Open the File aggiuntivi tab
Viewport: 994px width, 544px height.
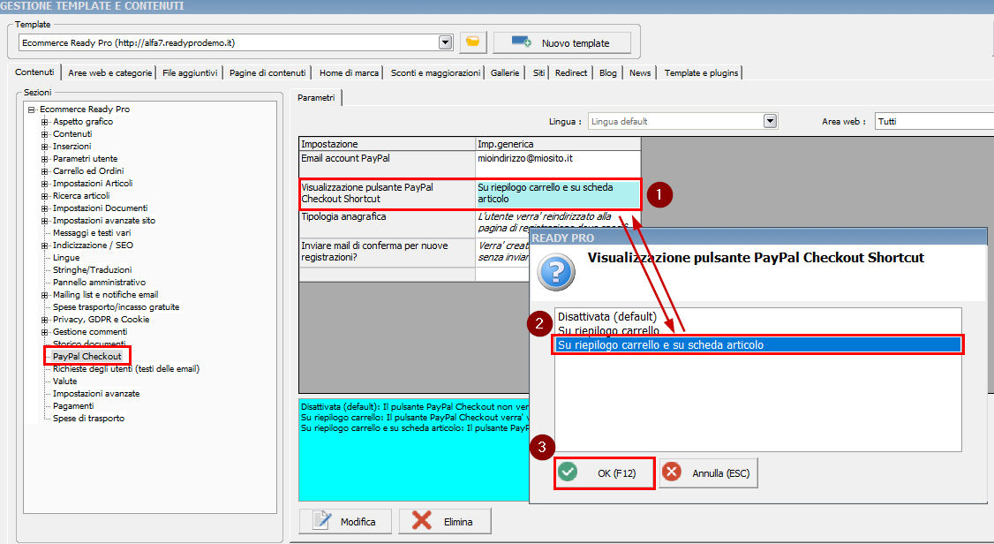[190, 73]
